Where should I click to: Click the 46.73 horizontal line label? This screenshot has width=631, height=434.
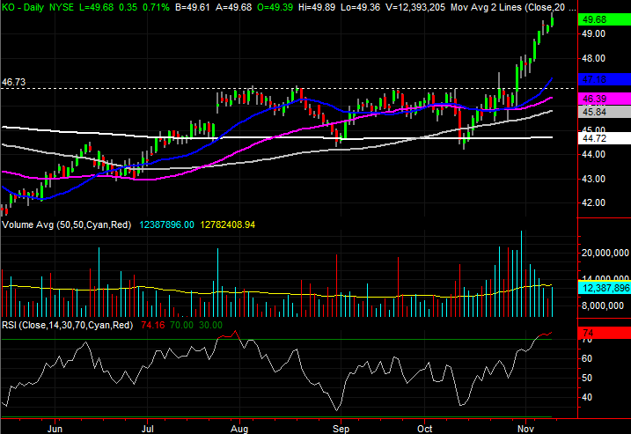click(x=14, y=81)
